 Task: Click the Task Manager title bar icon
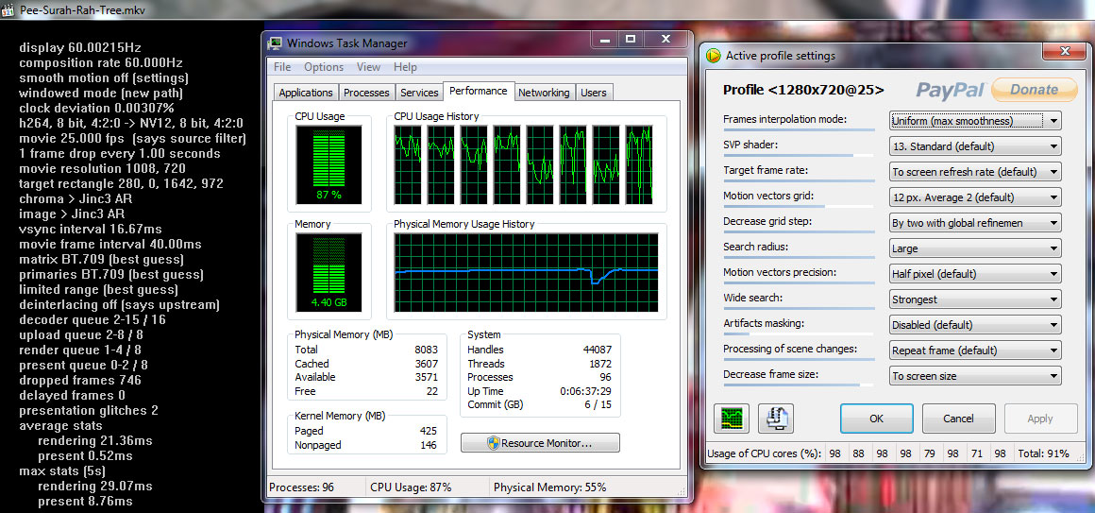click(x=276, y=43)
